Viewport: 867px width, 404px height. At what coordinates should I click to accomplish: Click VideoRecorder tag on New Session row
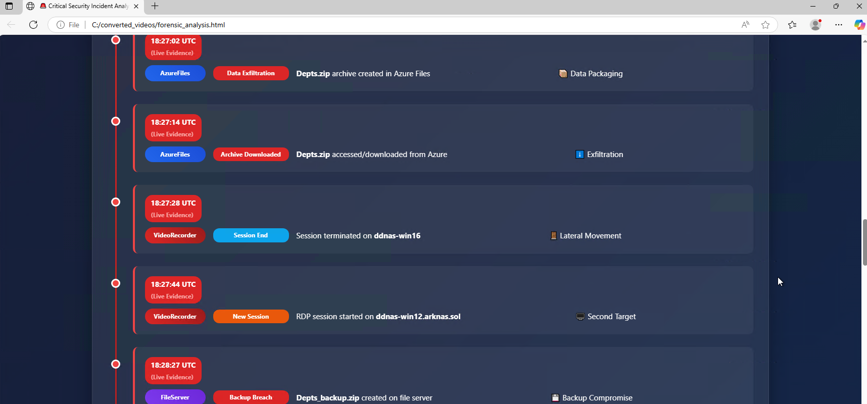175,317
